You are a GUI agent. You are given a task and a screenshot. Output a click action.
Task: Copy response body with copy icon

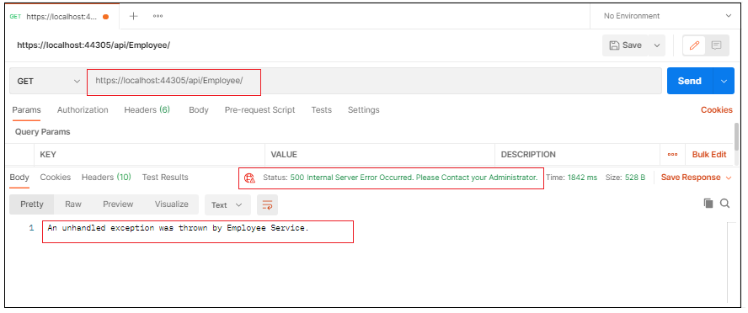click(x=708, y=204)
